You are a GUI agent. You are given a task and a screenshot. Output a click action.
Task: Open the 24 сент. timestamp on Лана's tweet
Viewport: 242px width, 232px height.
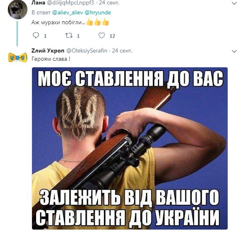(x=109, y=3)
